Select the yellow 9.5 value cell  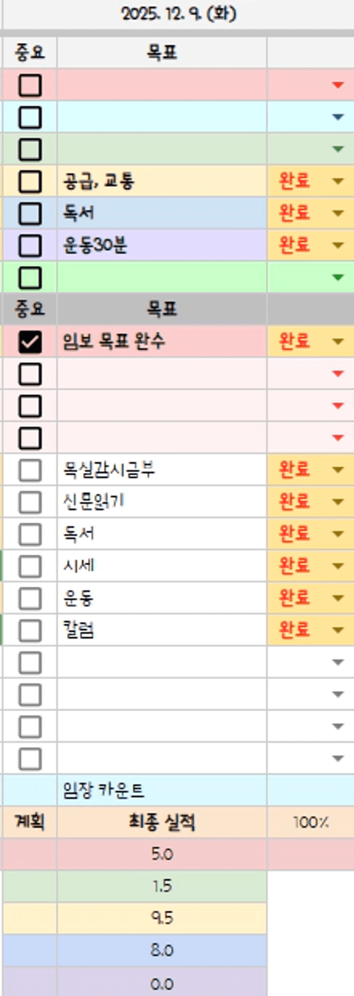click(x=162, y=918)
